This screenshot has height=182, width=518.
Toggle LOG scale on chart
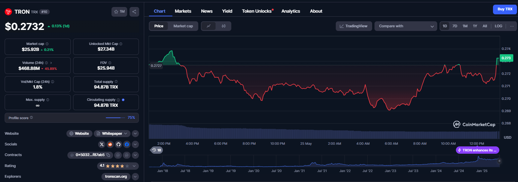click(x=498, y=26)
